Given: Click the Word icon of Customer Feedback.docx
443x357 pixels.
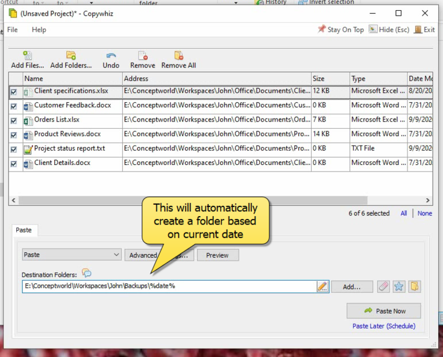Looking at the screenshot, I should coord(28,107).
